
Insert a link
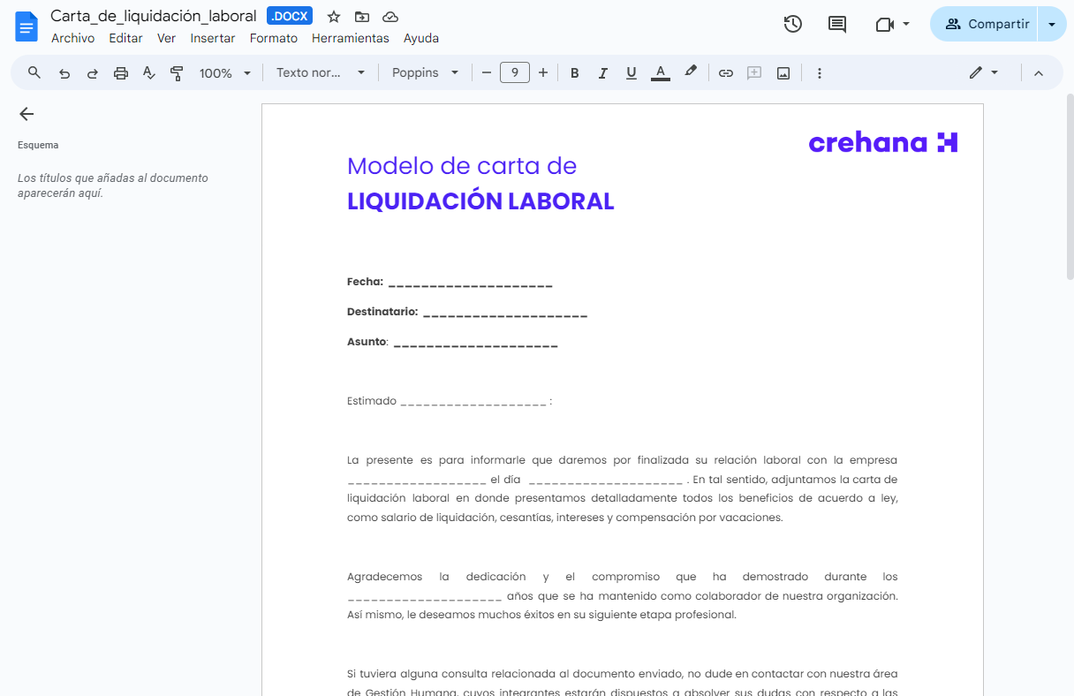(x=725, y=72)
